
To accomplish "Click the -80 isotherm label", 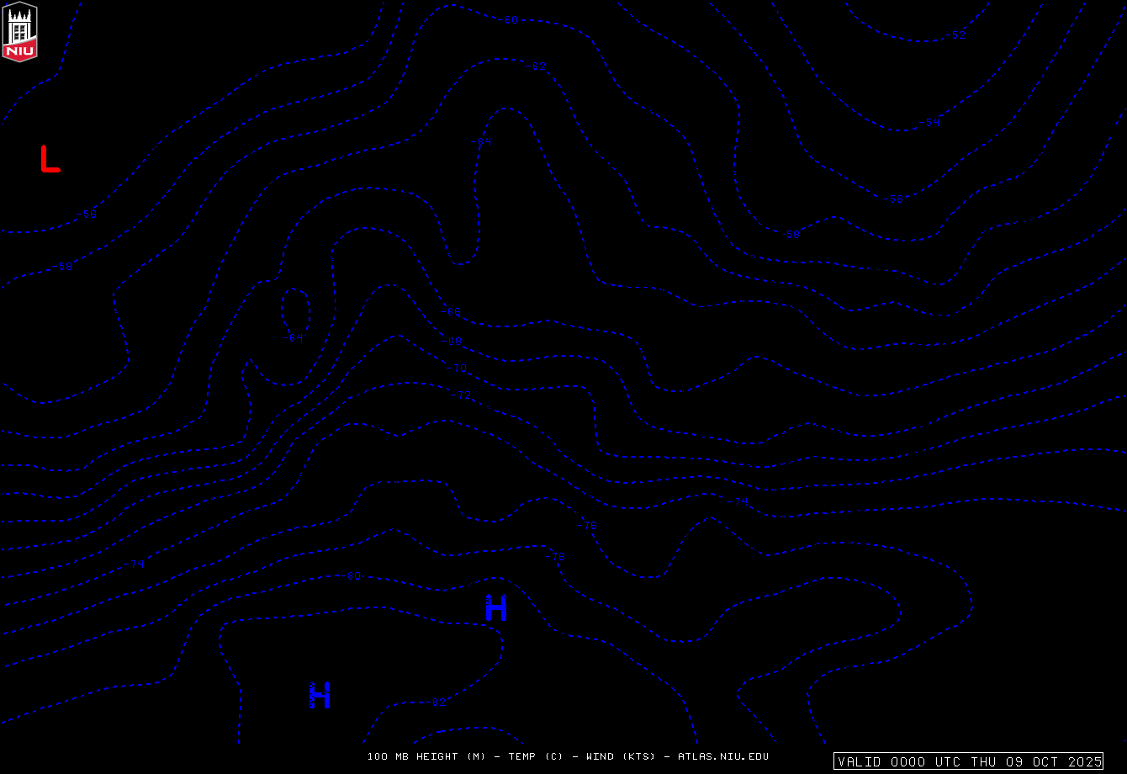I will click(x=351, y=576).
